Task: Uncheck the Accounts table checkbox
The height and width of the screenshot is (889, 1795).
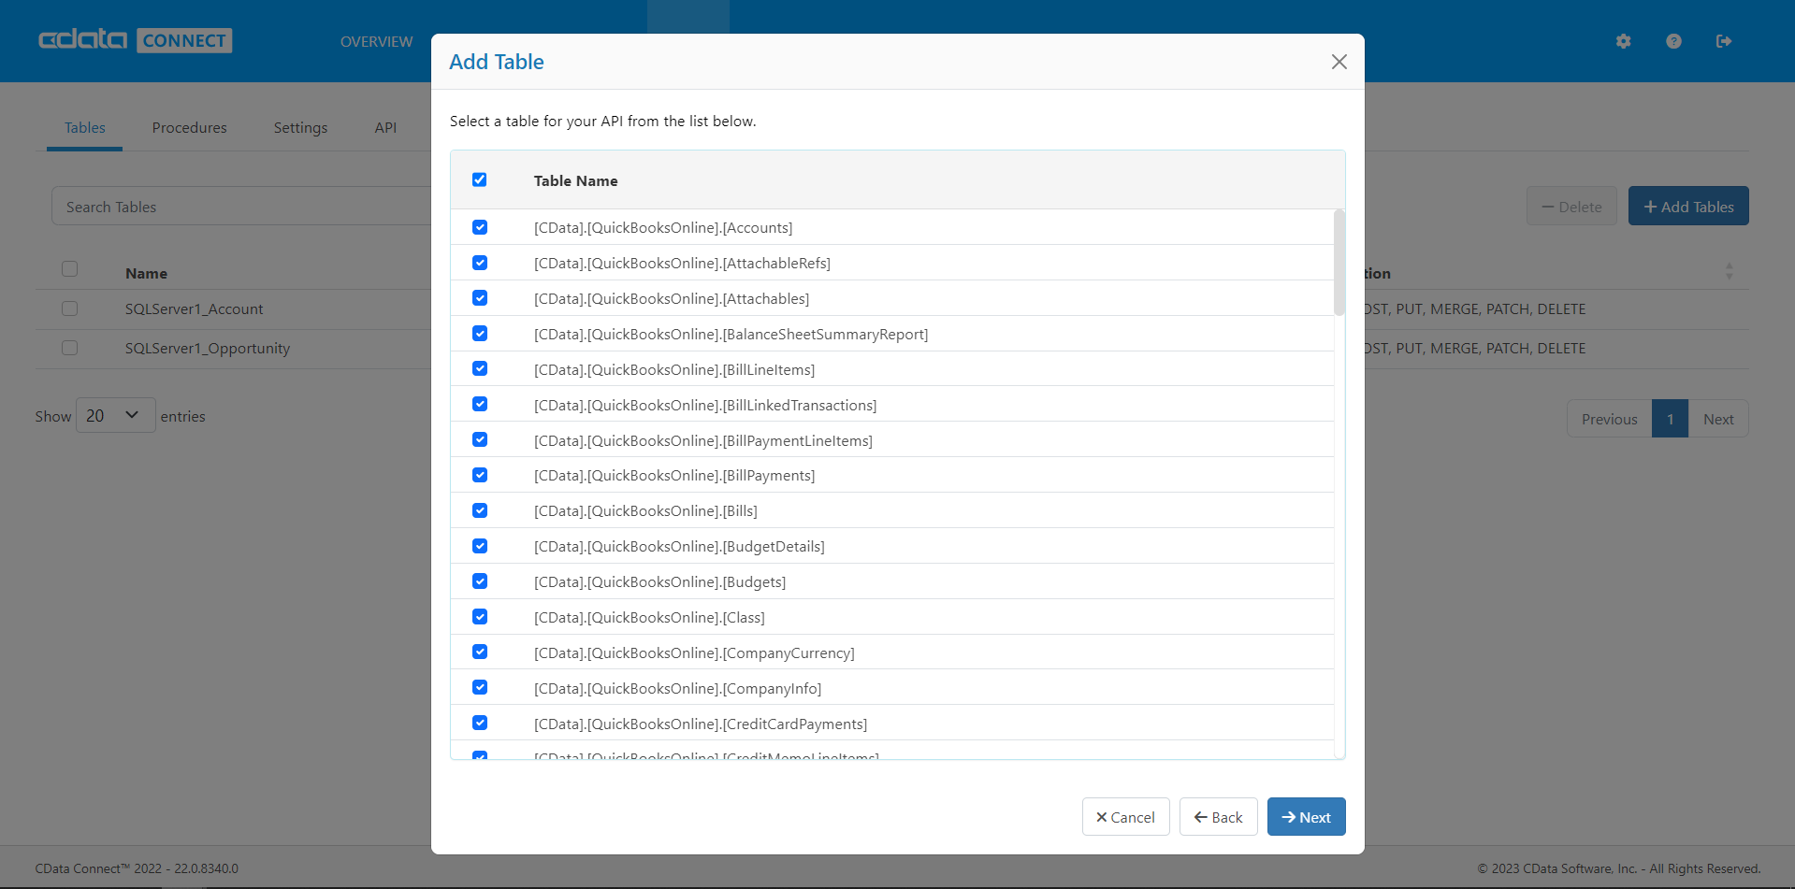Action: [480, 227]
